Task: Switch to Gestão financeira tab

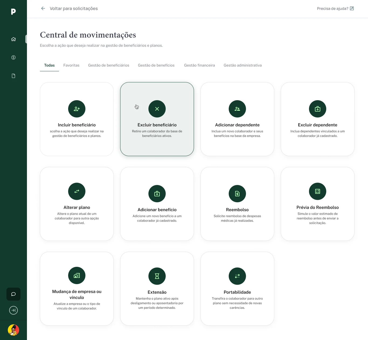Action: coord(199,65)
